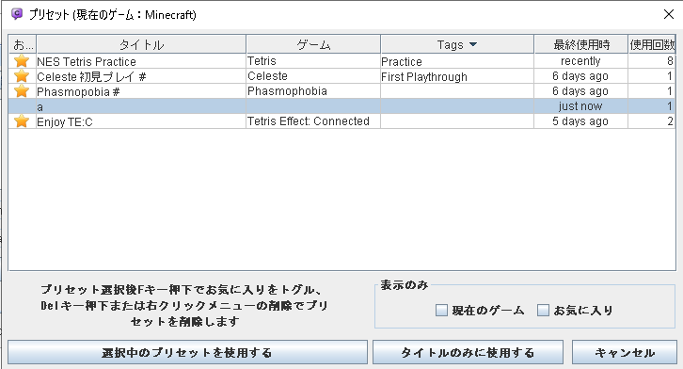
Task: Click タイトルのみに使用する button
Action: point(468,352)
